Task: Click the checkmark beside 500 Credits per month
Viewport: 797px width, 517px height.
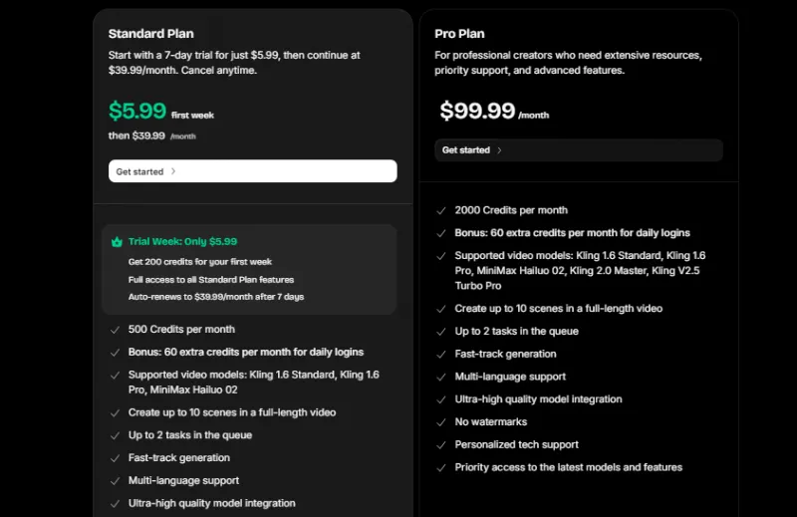Action: [x=115, y=330]
